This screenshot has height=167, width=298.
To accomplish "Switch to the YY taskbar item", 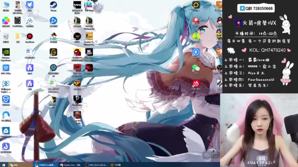I will 116,165.
